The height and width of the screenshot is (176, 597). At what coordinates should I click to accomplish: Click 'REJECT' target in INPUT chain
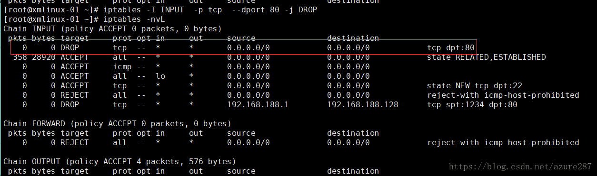coord(75,95)
